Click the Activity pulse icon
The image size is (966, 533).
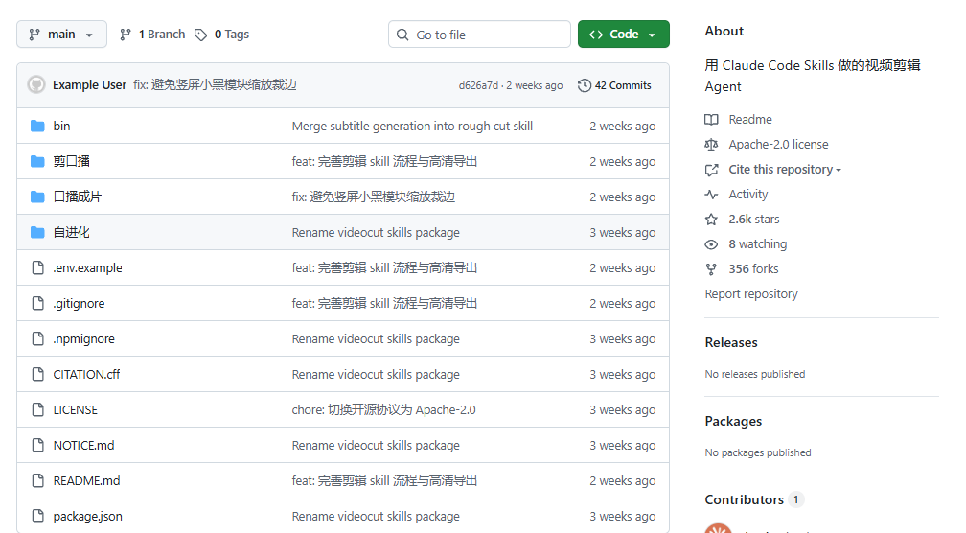coord(711,195)
